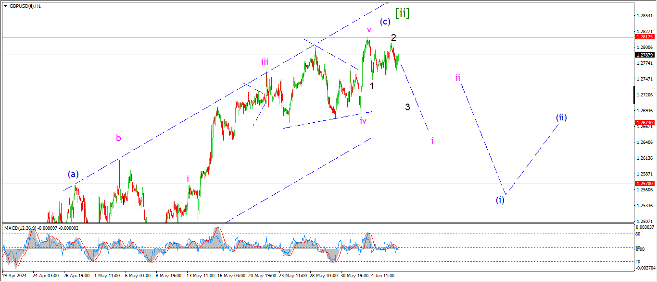Select the magenta iii wave label
The width and height of the screenshot is (657, 282).
coord(265,62)
